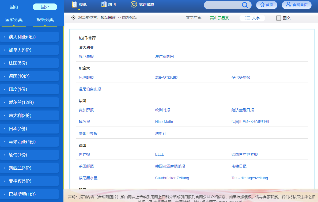Viewport: 318px width, 202px height.
Task: Select 缅甸(1份) in the sidebar
Action: 30,155
